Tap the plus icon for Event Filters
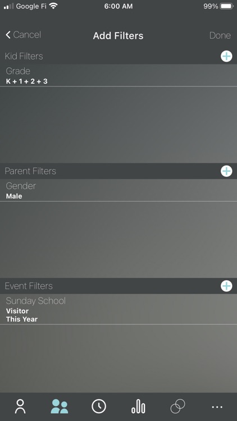This screenshot has width=237, height=421. point(226,286)
